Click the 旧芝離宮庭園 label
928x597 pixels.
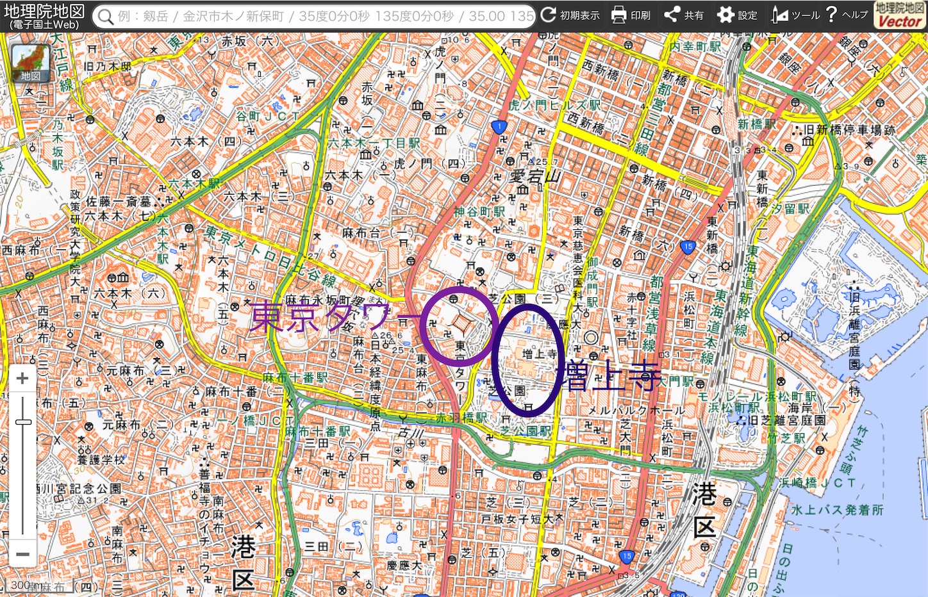786,420
